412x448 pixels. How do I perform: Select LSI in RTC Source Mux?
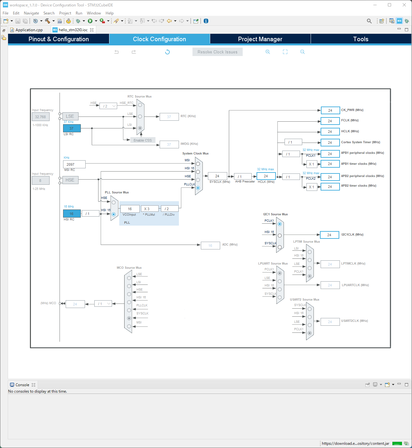pyautogui.click(x=140, y=128)
